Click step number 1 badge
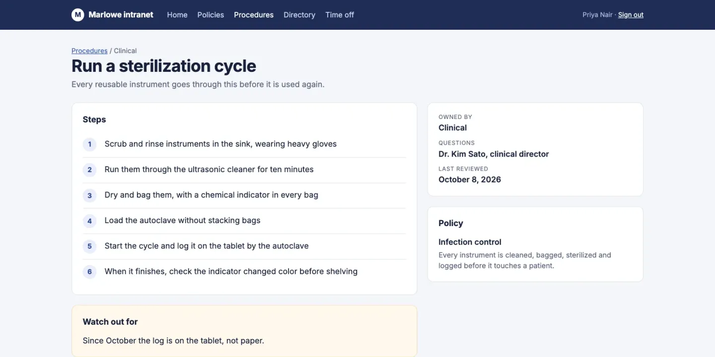The image size is (715, 357). click(x=89, y=144)
